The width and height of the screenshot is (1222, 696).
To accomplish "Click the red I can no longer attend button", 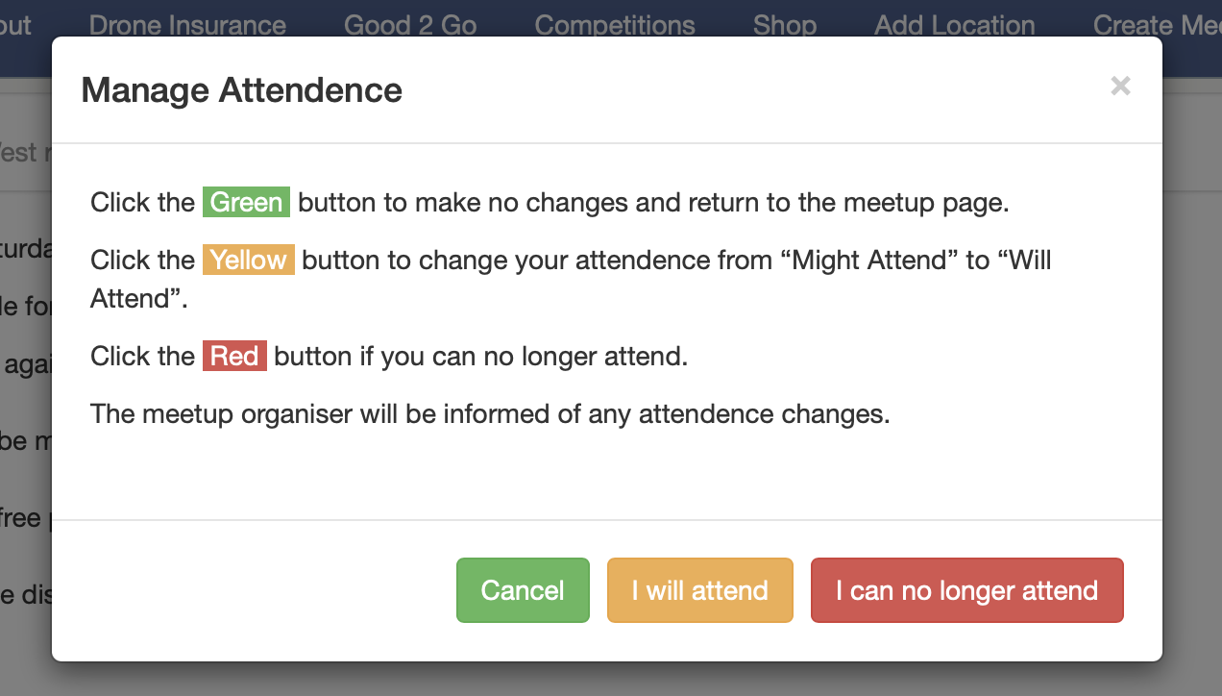I will 966,590.
